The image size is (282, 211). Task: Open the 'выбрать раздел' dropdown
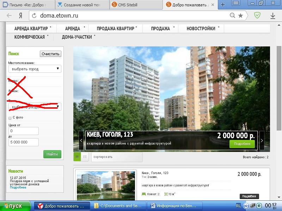[35, 107]
